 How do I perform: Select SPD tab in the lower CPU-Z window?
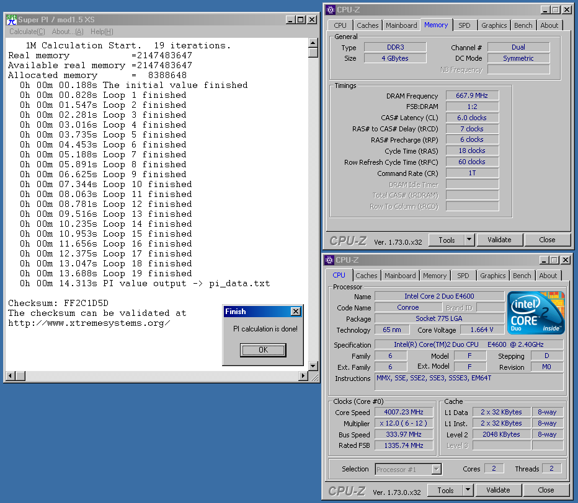click(x=463, y=276)
